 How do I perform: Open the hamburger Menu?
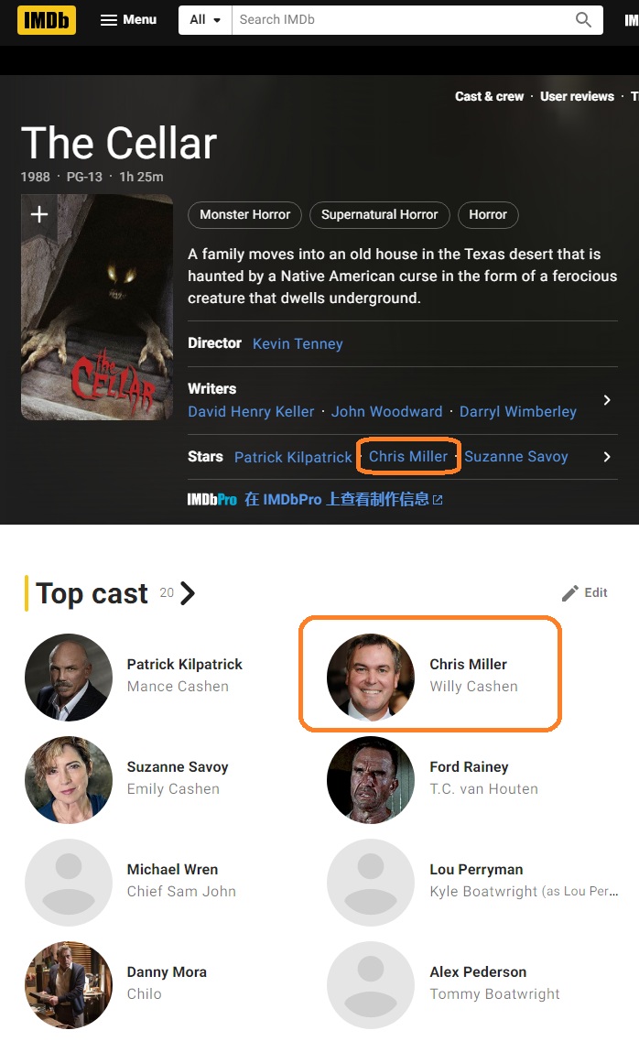tap(128, 19)
